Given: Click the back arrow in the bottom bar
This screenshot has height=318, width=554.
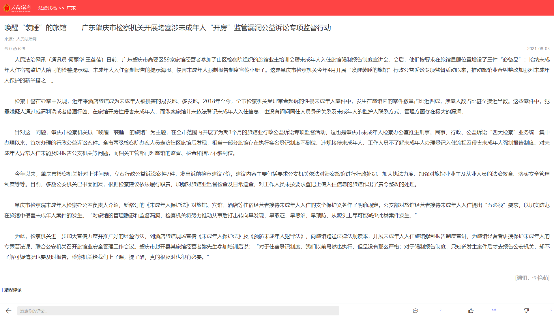Looking at the screenshot, I should pyautogui.click(x=8, y=311).
